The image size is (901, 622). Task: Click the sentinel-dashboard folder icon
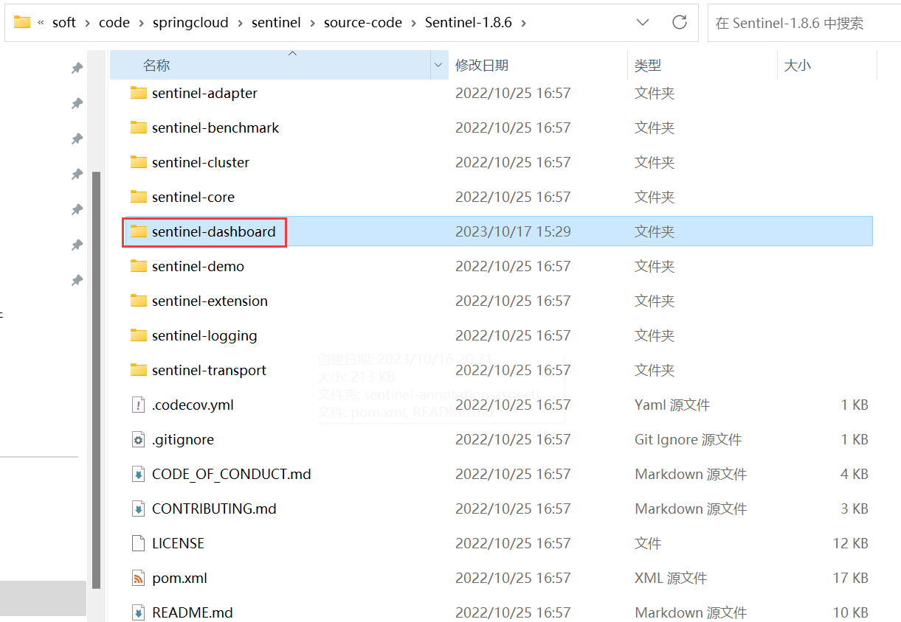pos(139,231)
